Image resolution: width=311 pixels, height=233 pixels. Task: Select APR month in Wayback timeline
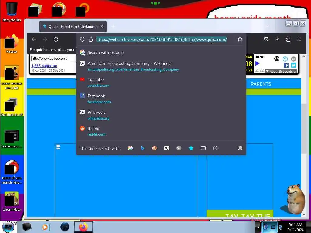[x=259, y=57]
